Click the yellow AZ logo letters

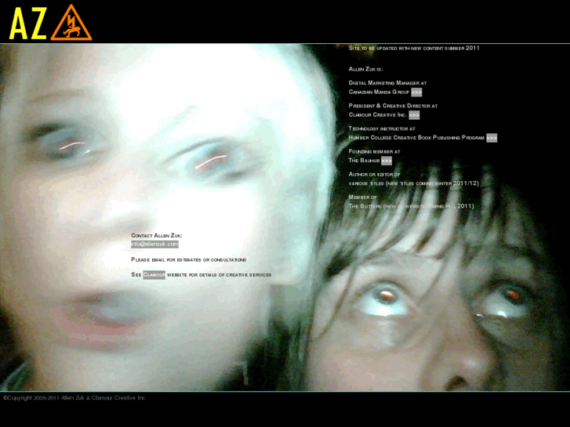[27, 24]
